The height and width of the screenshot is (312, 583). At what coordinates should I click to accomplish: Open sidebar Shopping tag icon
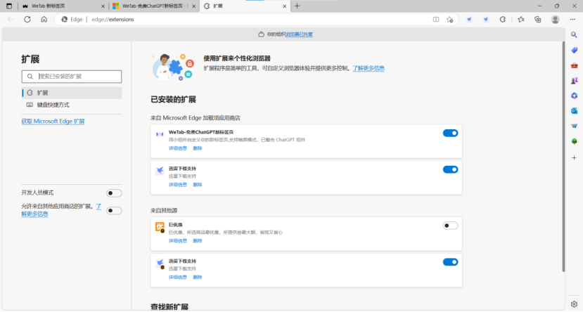coord(574,50)
